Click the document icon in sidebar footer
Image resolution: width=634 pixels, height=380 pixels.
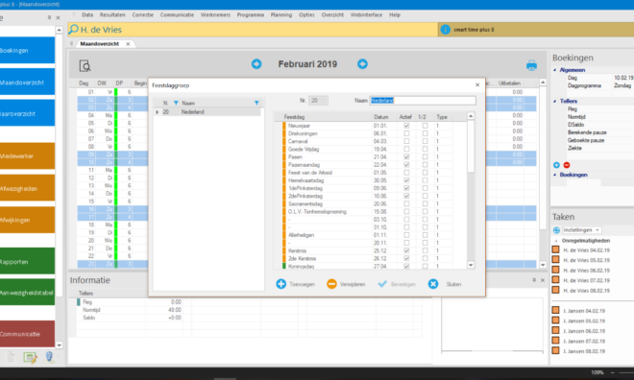[x=11, y=357]
